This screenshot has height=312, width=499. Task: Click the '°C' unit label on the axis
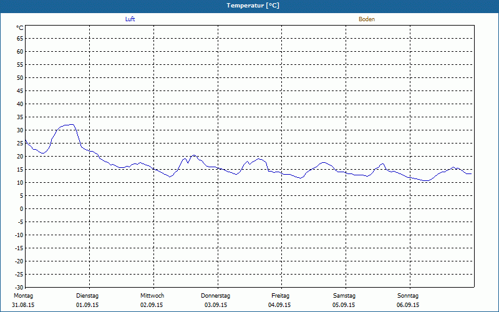tap(20, 28)
